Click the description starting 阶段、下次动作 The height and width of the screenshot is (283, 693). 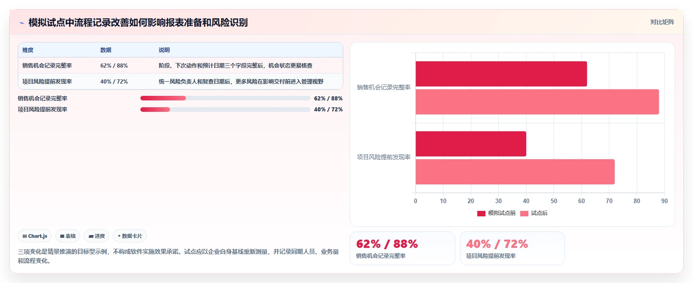click(235, 66)
